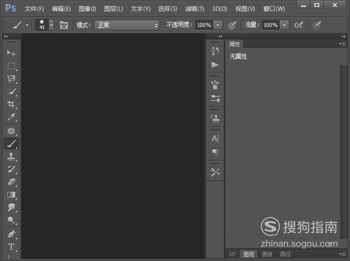
Task: Open the Clone Source panel icon
Action: tap(215, 118)
